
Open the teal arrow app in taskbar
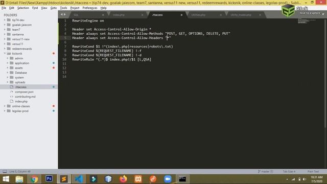point(94,179)
